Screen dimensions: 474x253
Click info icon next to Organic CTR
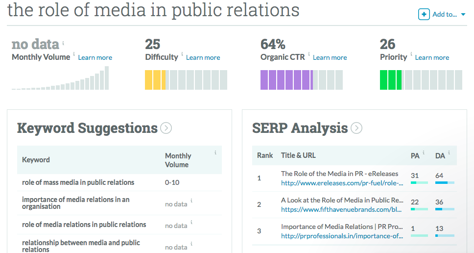click(309, 54)
